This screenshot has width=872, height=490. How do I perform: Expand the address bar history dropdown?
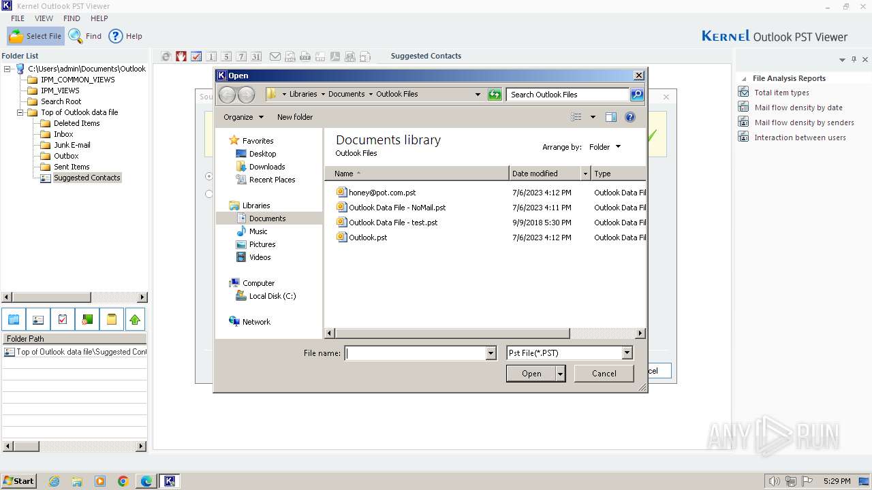[478, 95]
